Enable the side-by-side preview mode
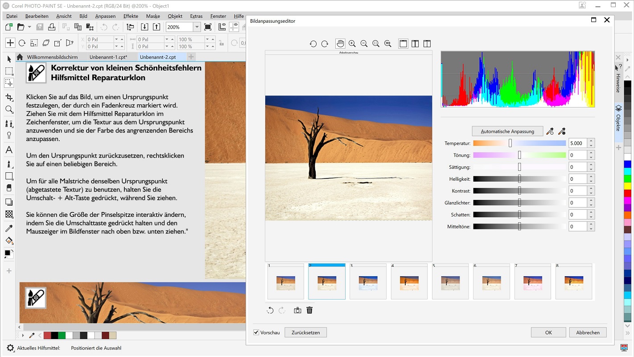Screen dimensions: 634x357 pyautogui.click(x=415, y=43)
